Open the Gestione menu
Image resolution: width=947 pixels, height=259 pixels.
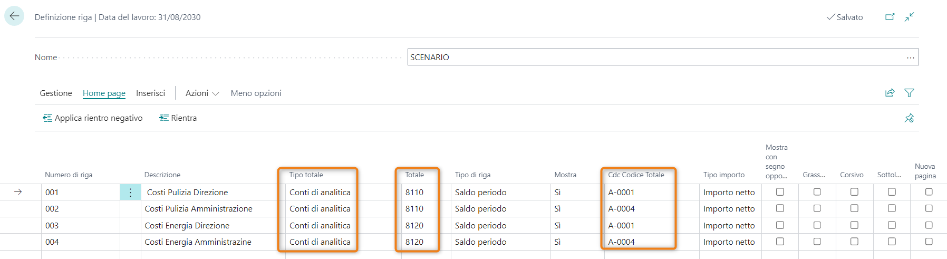click(56, 93)
